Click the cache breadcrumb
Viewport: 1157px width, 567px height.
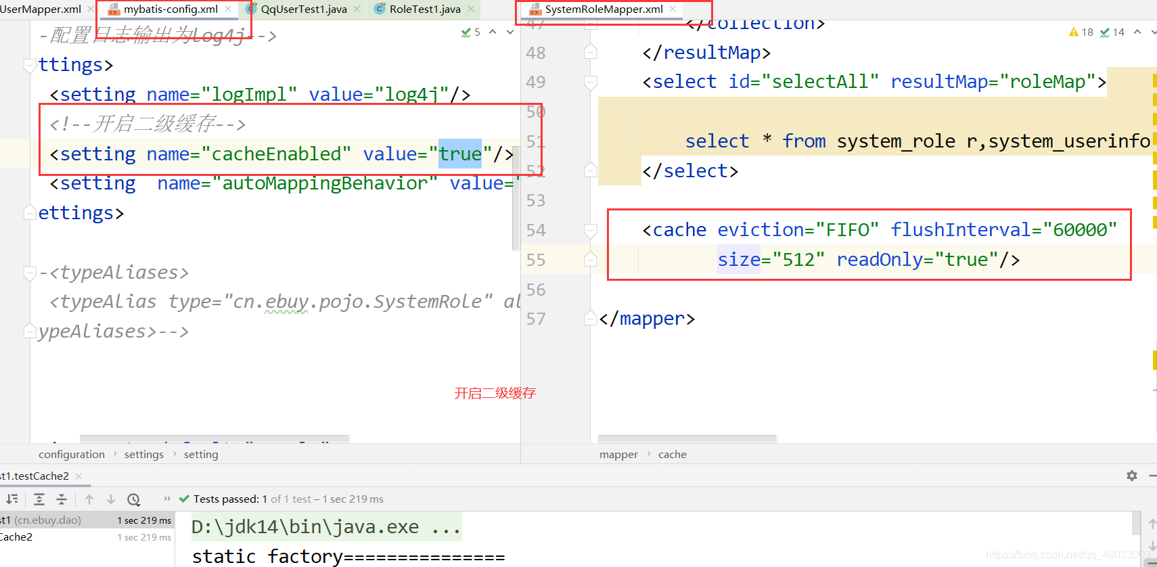672,454
